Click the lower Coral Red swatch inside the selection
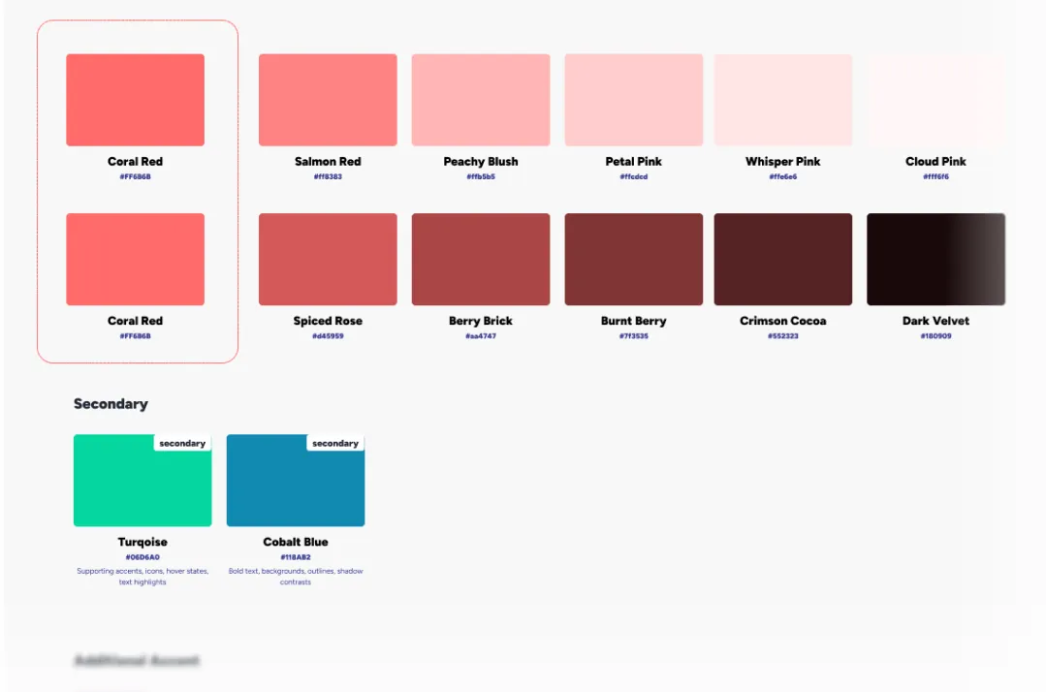The image size is (1046, 692). [x=135, y=258]
